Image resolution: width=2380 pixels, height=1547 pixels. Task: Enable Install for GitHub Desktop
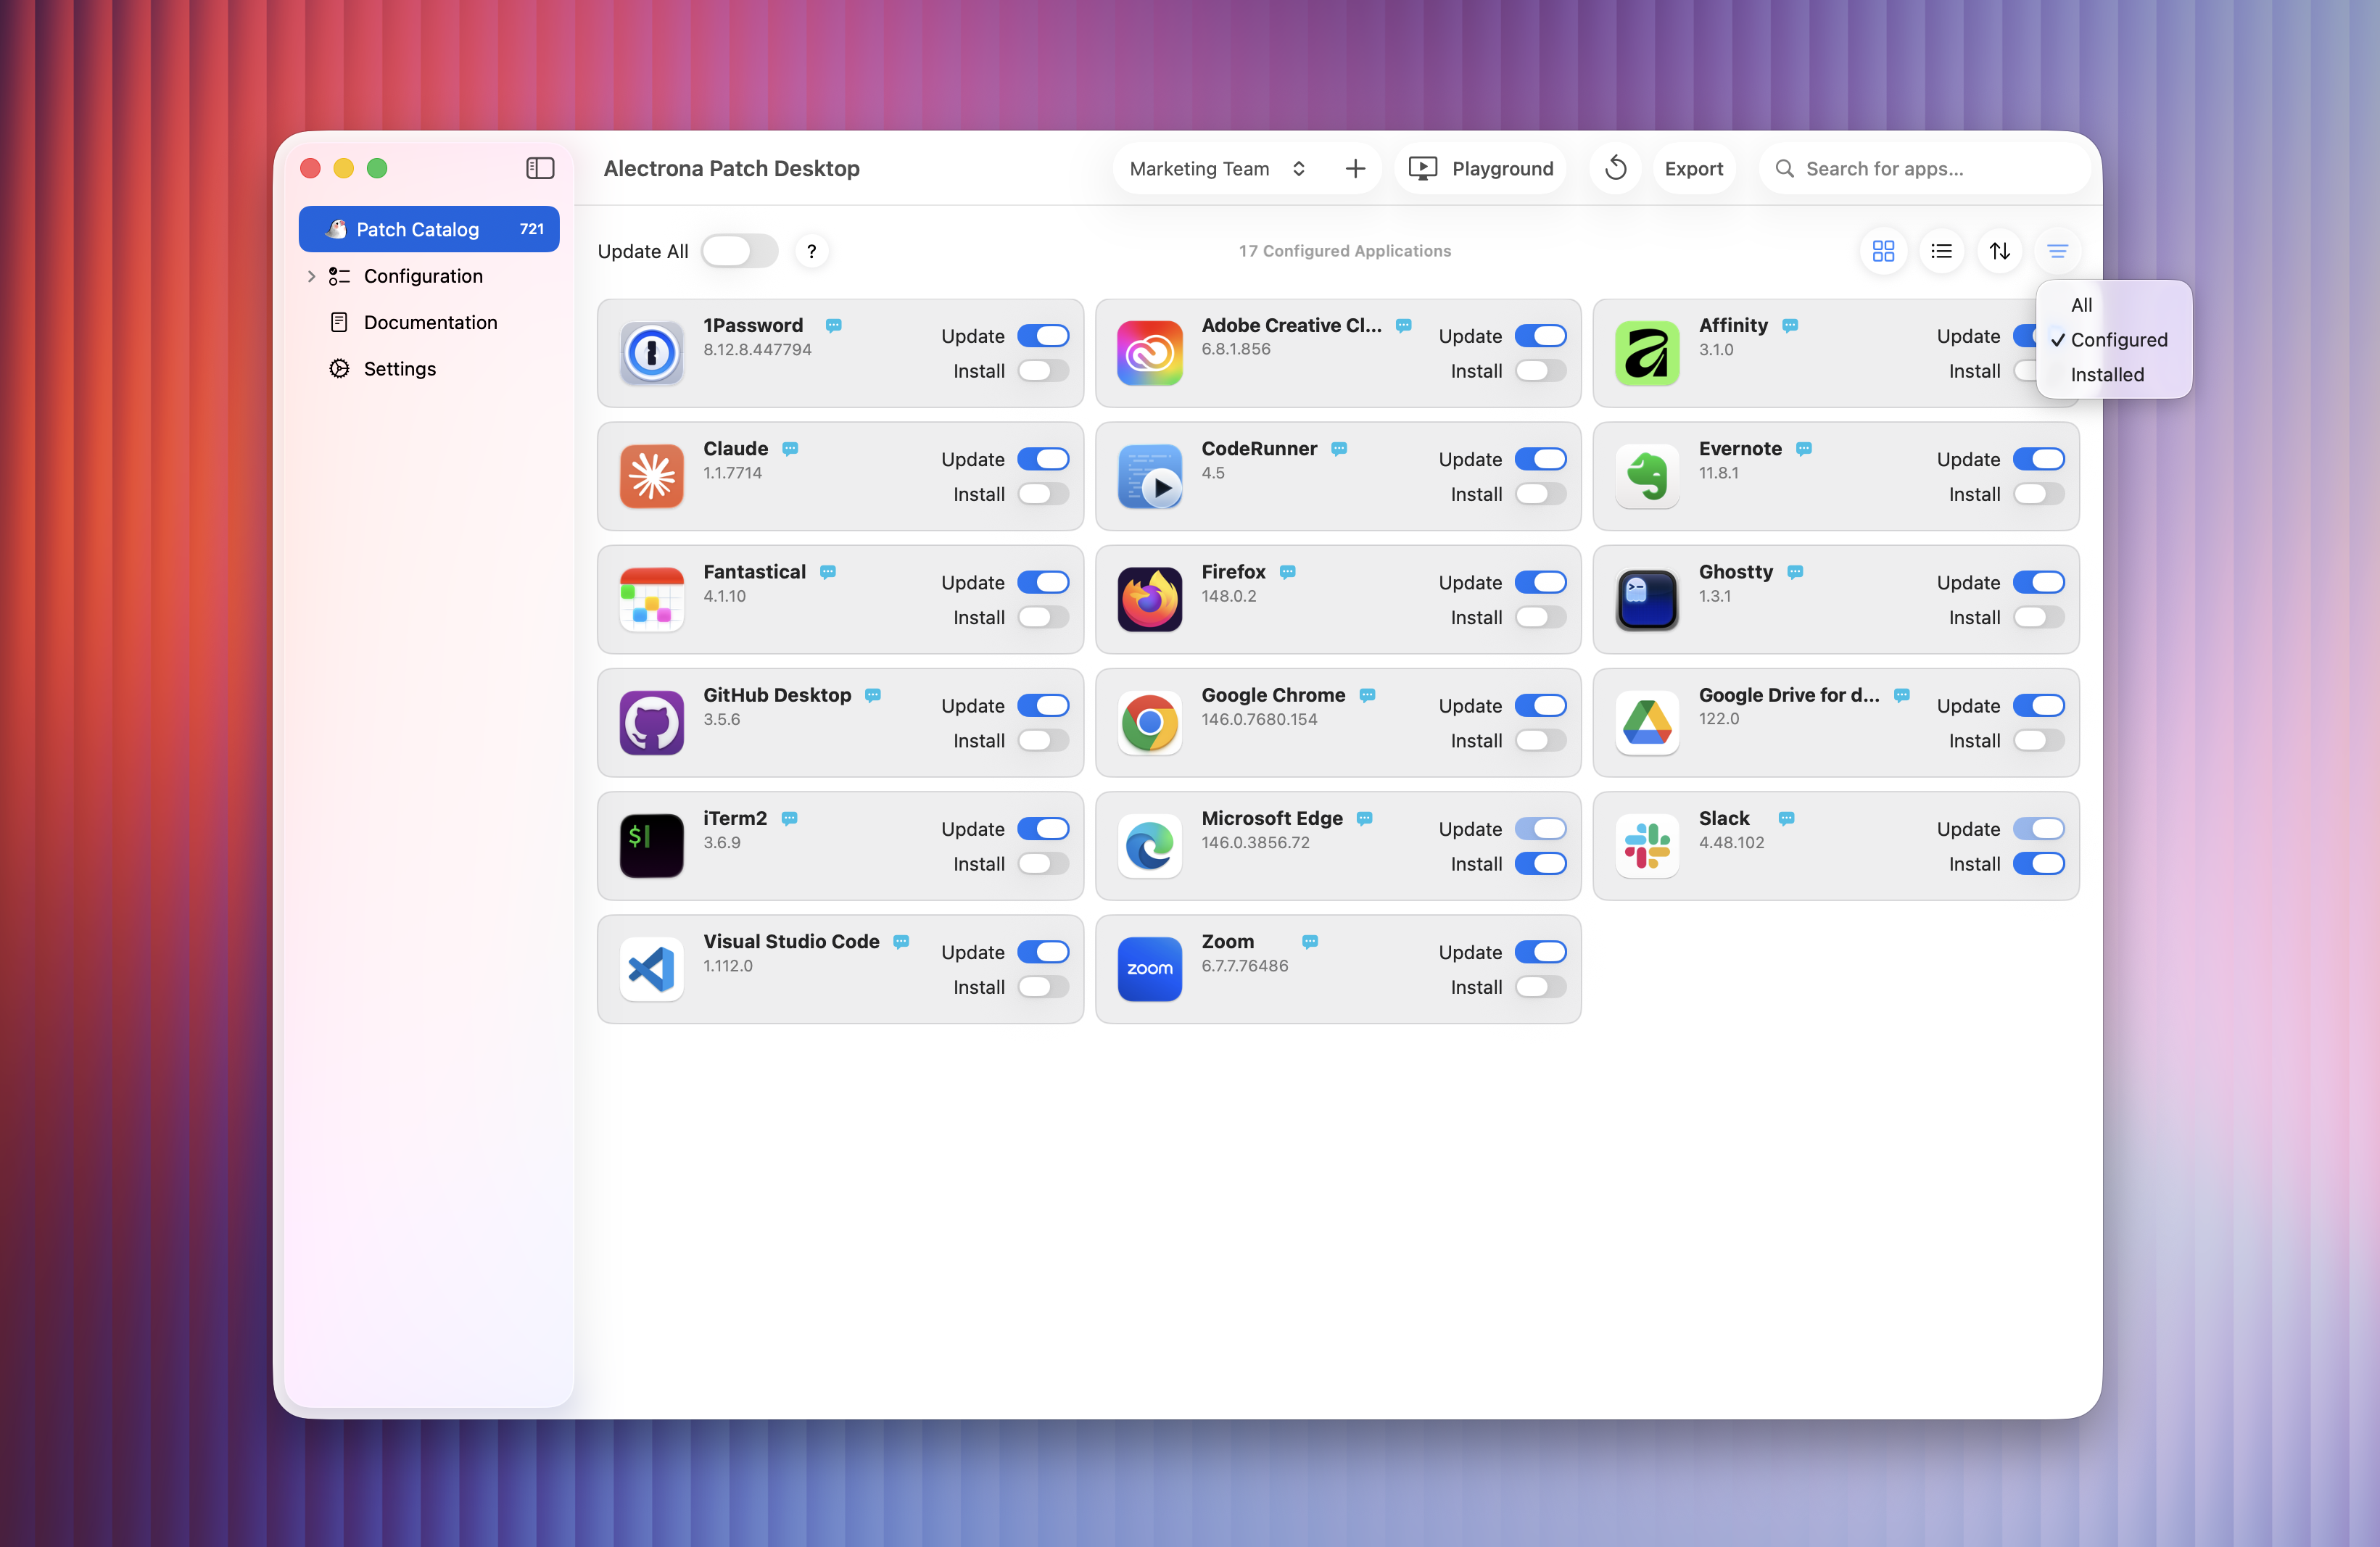click(1043, 741)
